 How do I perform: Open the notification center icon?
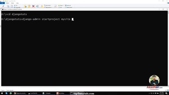pos(166,93)
